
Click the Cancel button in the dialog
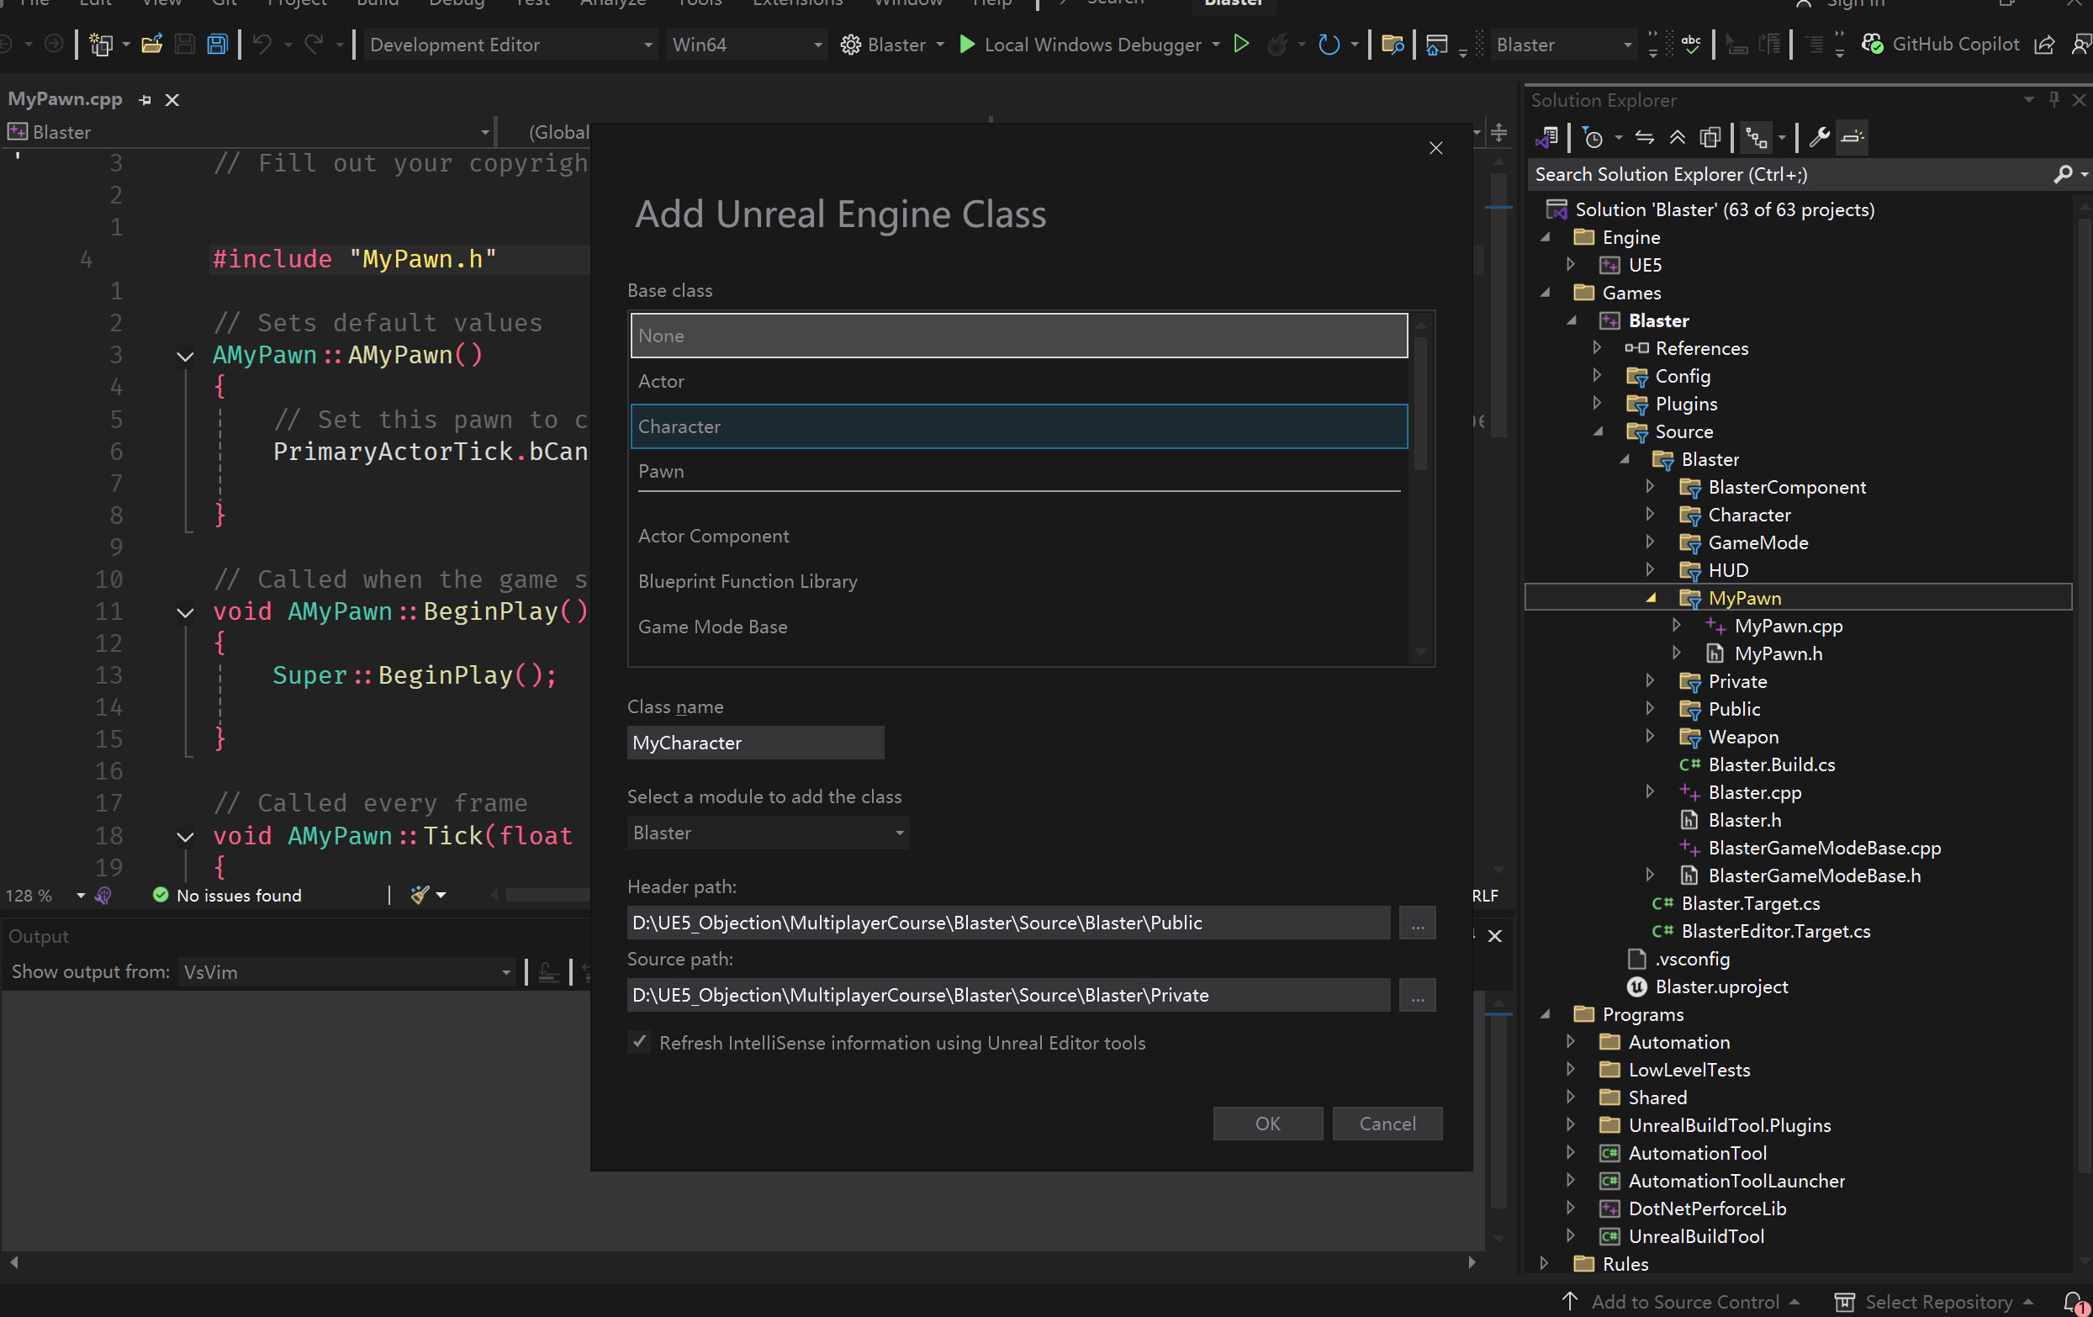[x=1387, y=1123]
